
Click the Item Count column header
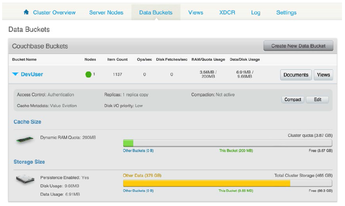(x=118, y=59)
